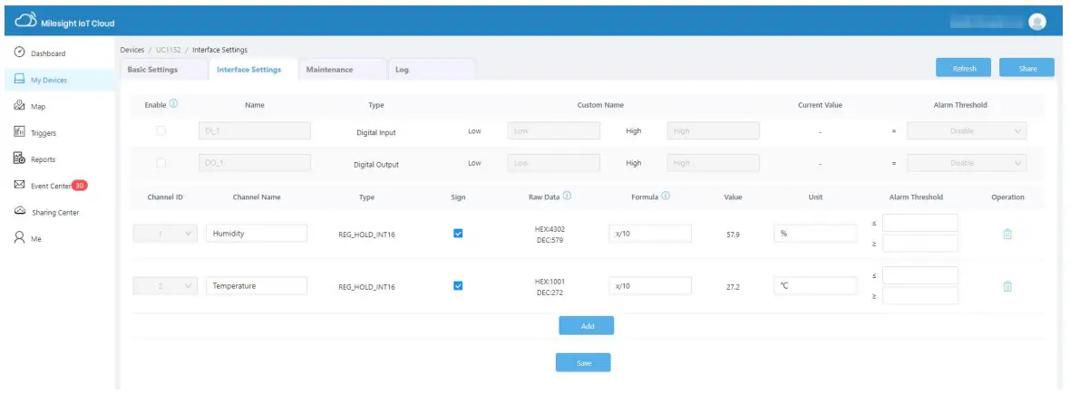The width and height of the screenshot is (1070, 412).
Task: Open Channel ID dropdown for Humidity
Action: pos(164,234)
